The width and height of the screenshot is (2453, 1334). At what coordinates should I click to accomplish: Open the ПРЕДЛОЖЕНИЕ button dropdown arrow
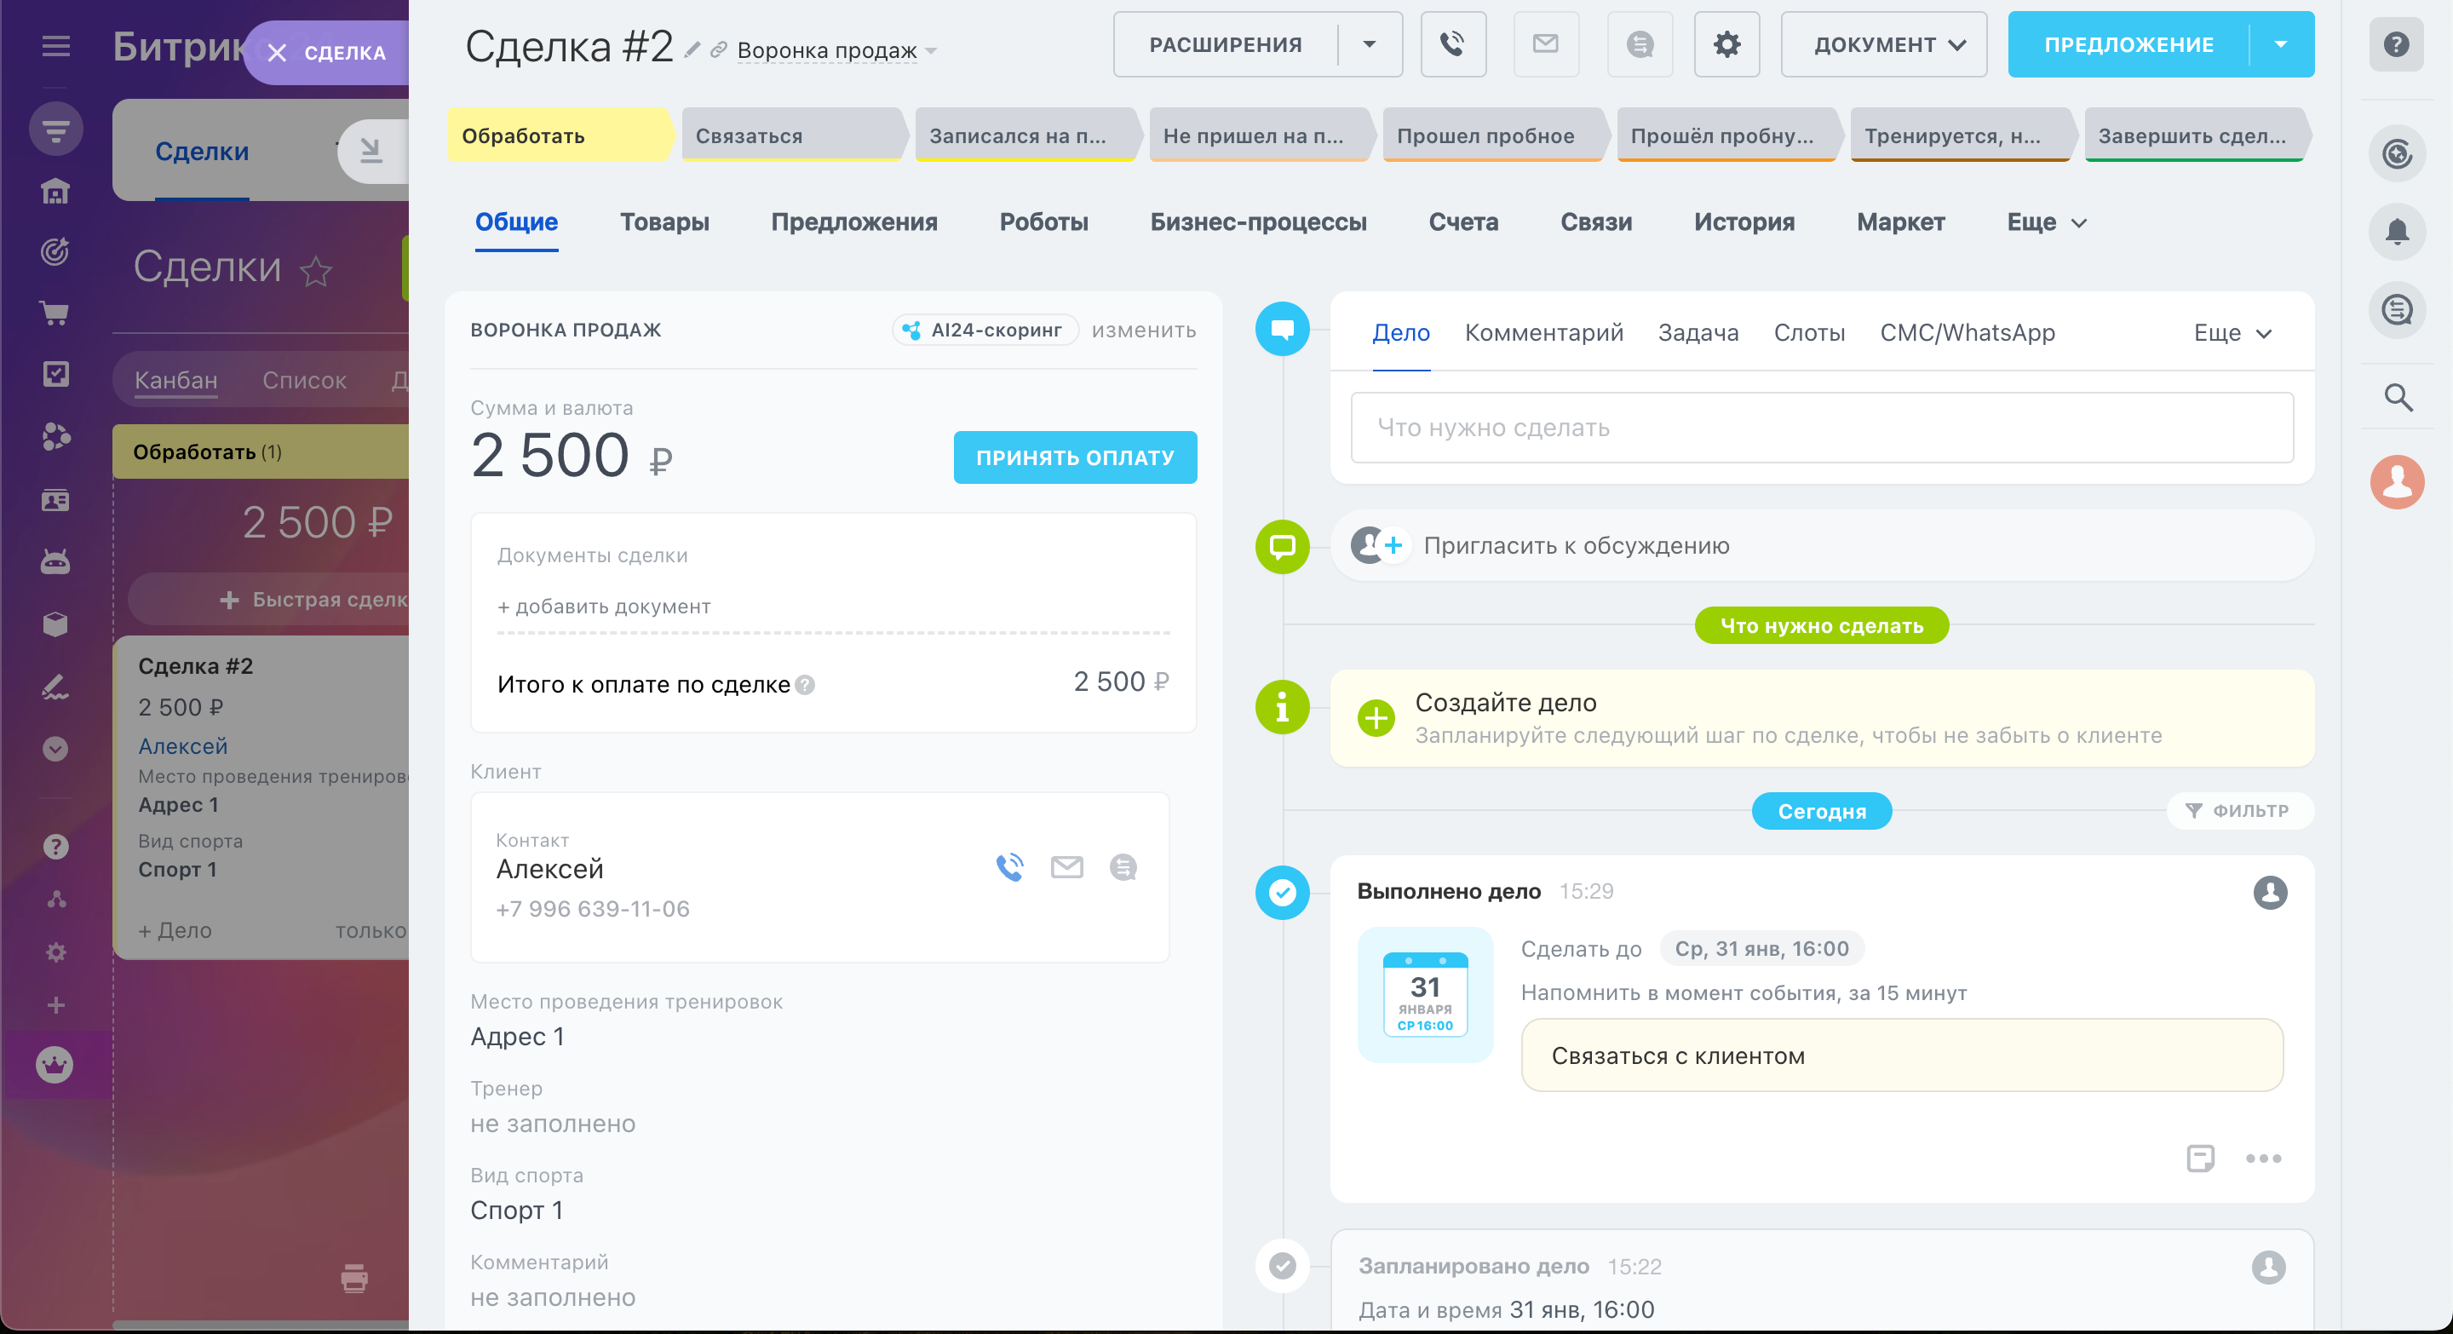(x=2280, y=43)
